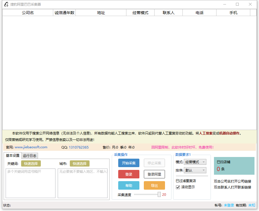
Task: Click the 已过滤重复店 label
Action: pyautogui.click(x=186, y=181)
